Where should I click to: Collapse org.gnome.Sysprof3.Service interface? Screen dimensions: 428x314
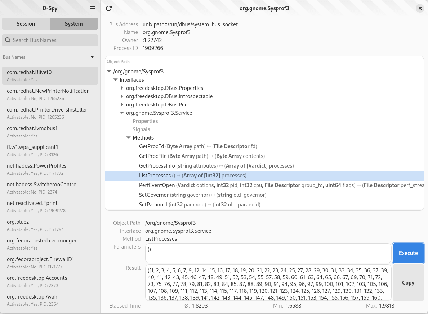point(122,113)
